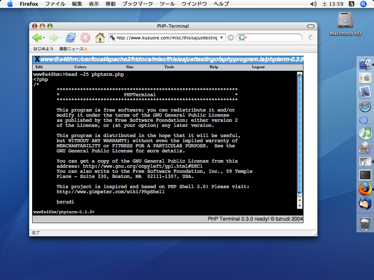Open the はじめよう bookmark

(x=43, y=49)
